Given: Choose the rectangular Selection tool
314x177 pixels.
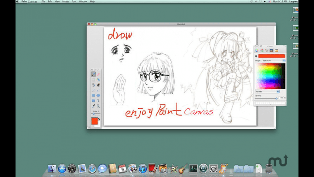Looking at the screenshot, I should coord(93,80).
